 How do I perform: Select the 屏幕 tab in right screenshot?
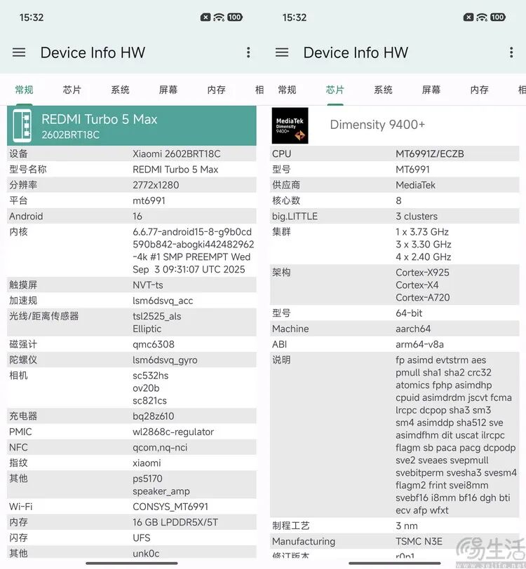[x=431, y=90]
